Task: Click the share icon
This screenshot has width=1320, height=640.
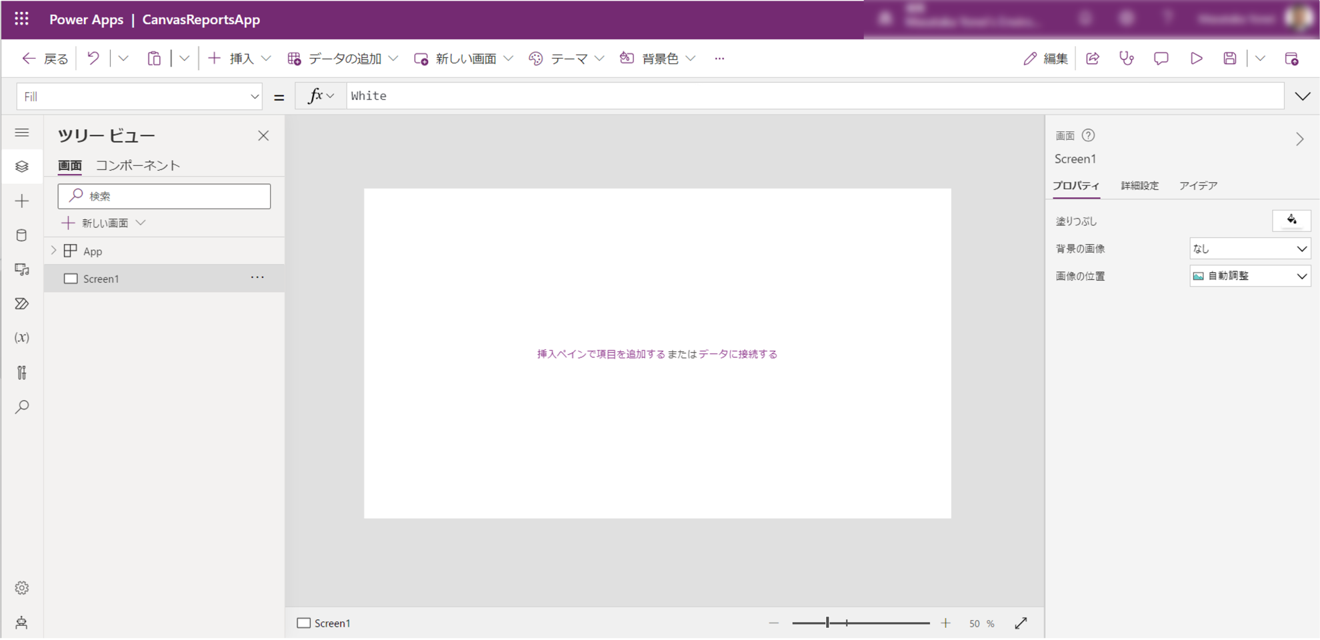Action: (x=1093, y=59)
